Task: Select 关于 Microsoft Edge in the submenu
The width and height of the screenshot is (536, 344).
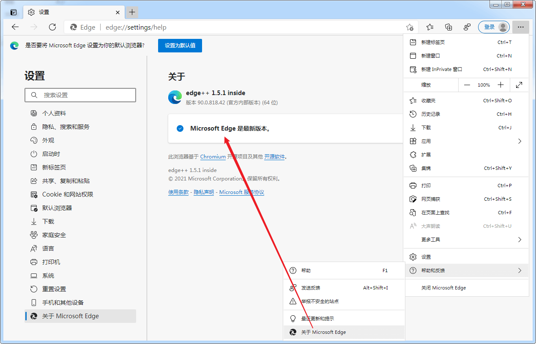Action: click(344, 332)
